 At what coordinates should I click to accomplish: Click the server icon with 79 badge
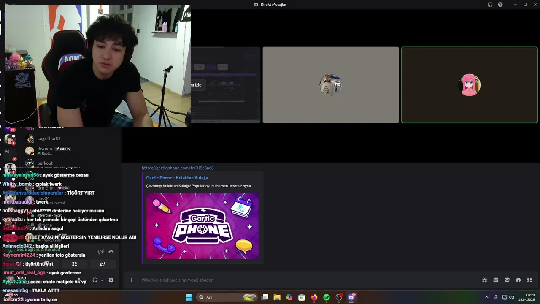tap(9, 128)
